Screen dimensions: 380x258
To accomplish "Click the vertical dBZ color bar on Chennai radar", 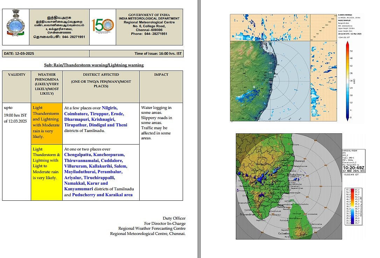I will click(347, 81).
